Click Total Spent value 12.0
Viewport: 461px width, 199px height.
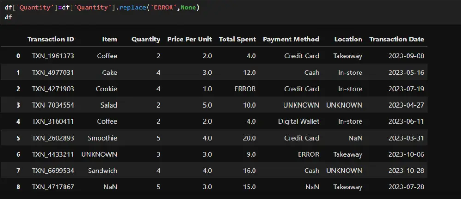pyautogui.click(x=249, y=73)
